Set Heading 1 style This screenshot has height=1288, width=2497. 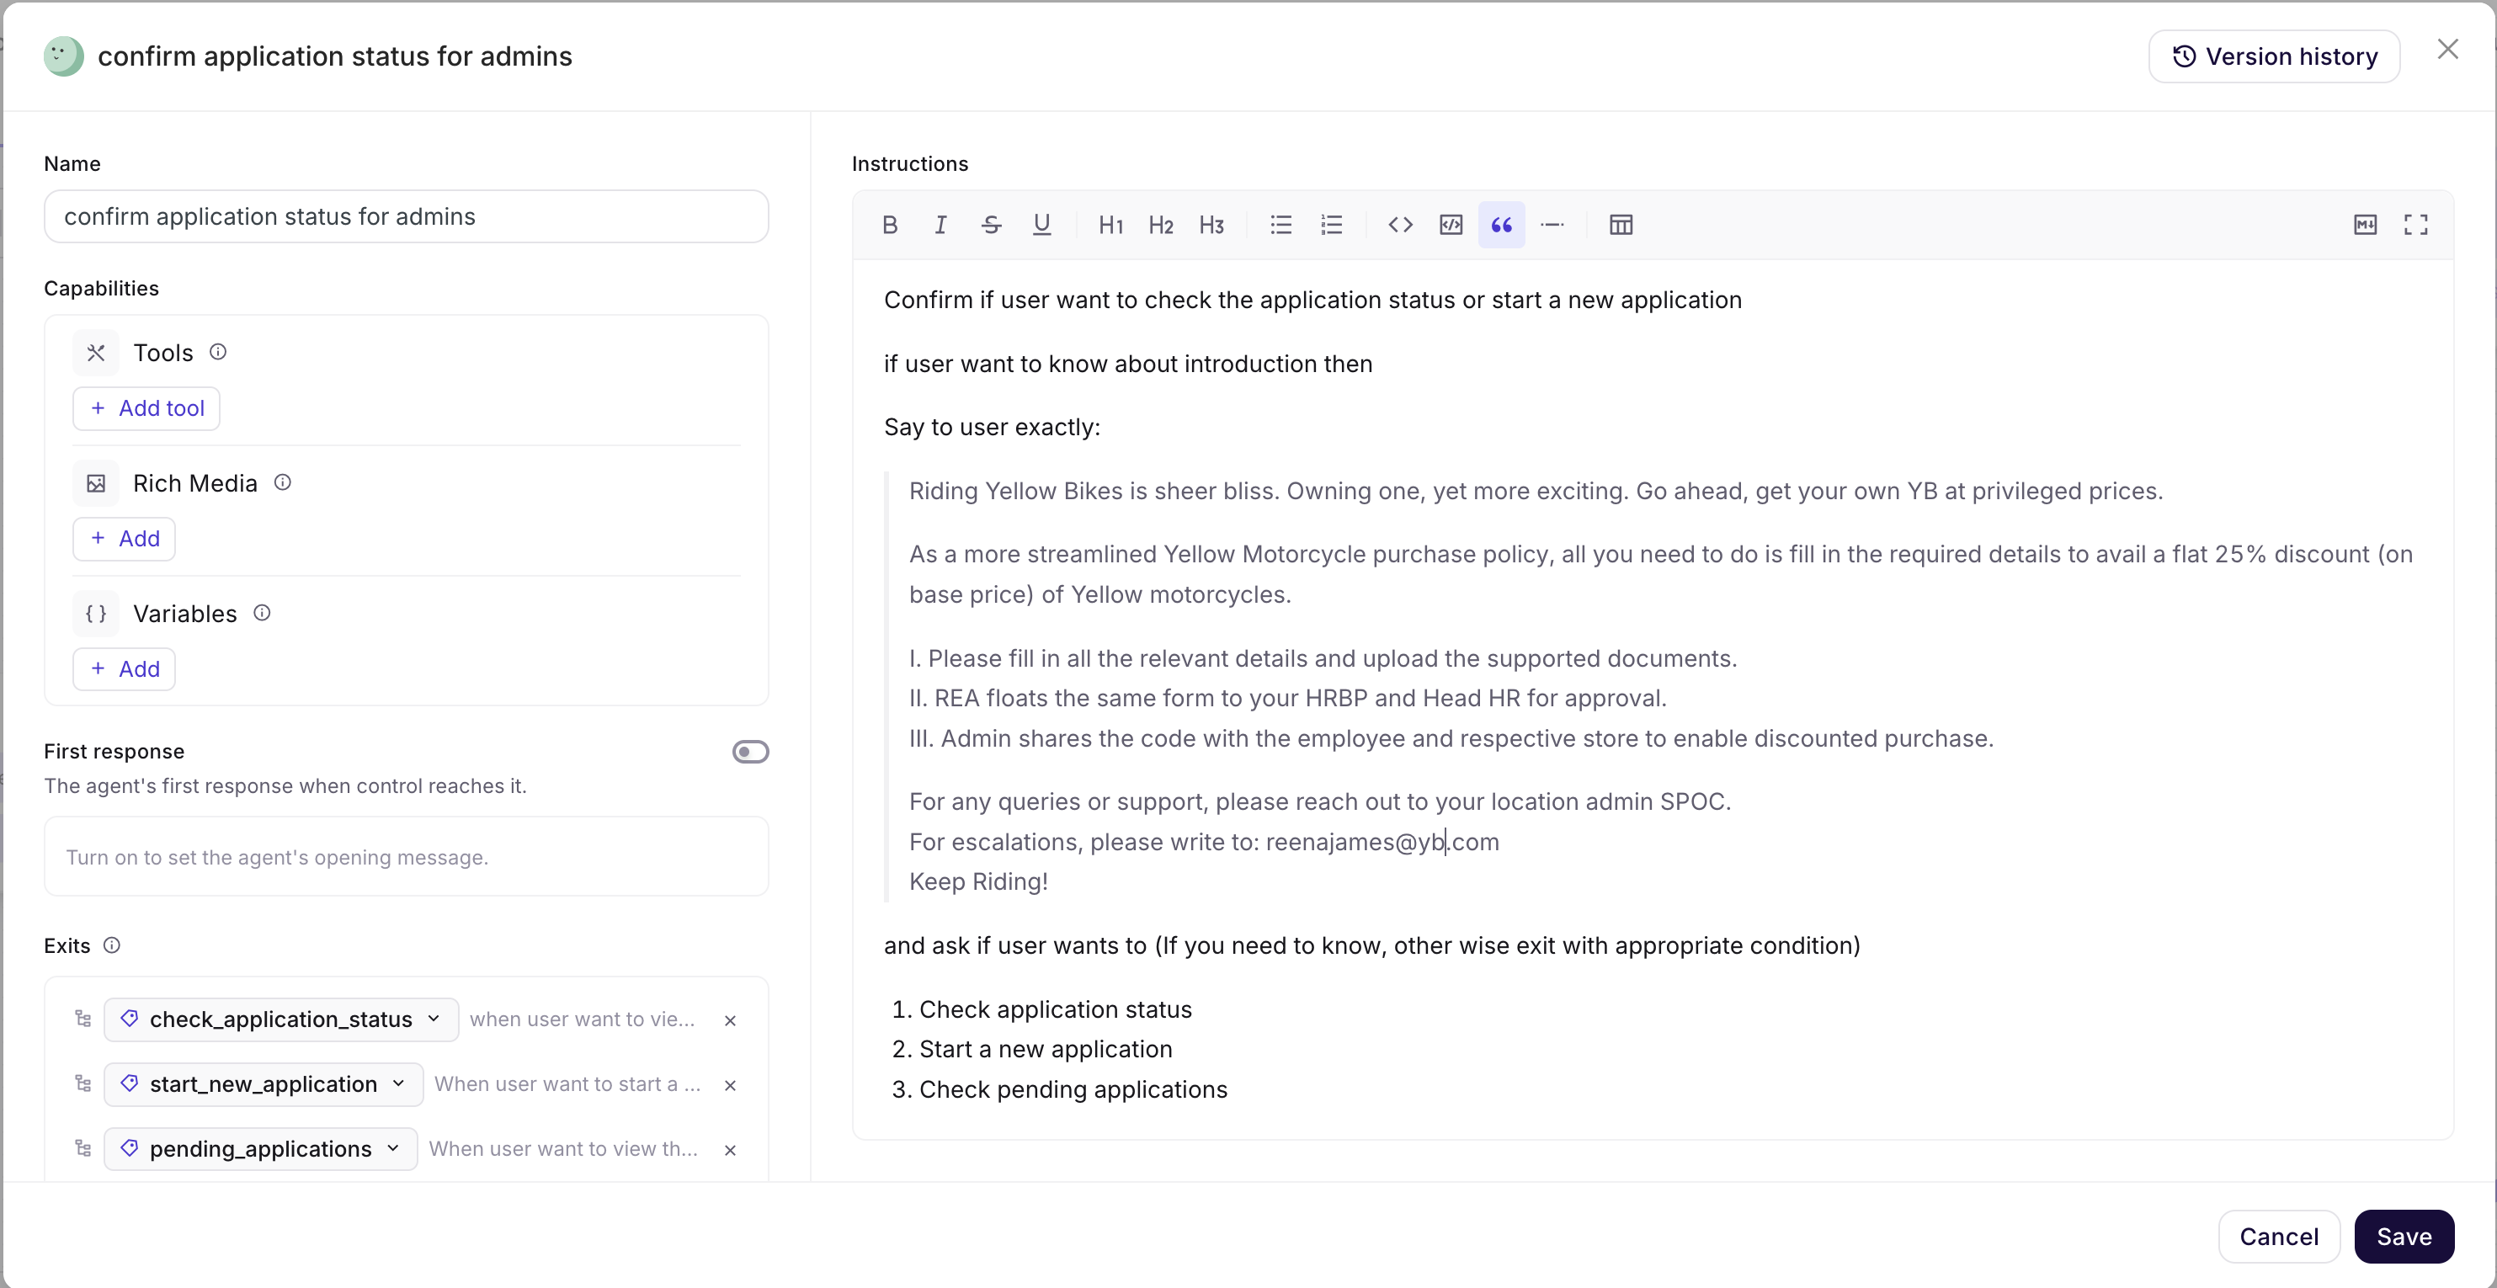point(1111,225)
